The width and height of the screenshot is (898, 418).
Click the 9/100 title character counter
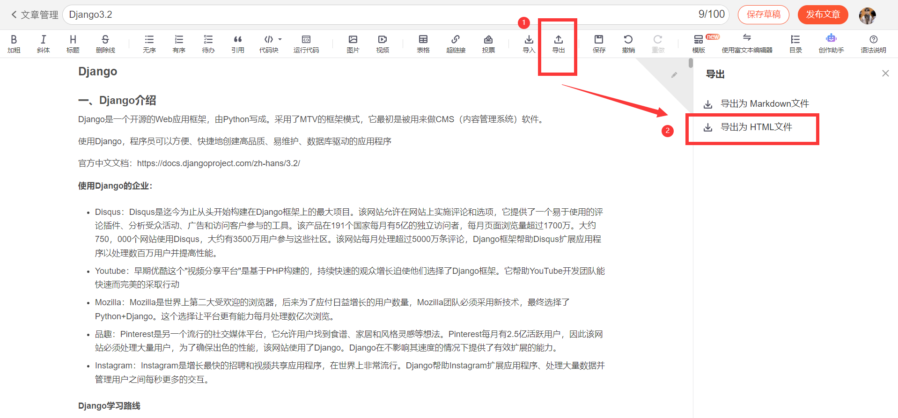[711, 15]
